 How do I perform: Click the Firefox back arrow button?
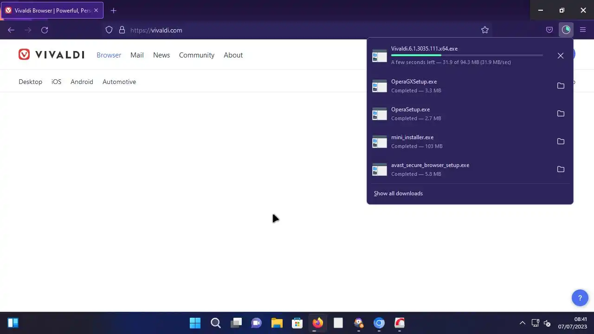tap(11, 30)
